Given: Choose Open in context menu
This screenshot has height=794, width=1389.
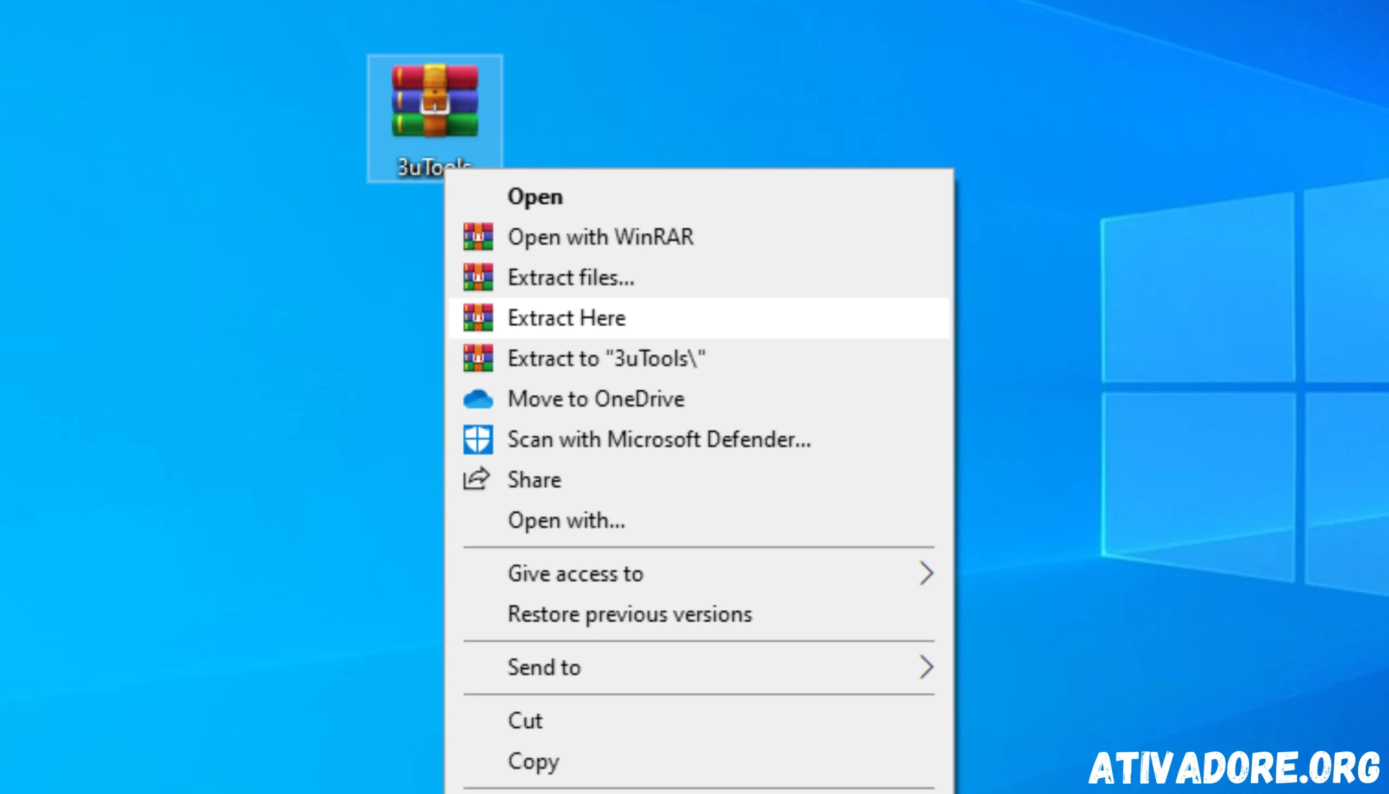Looking at the screenshot, I should pyautogui.click(x=699, y=196).
